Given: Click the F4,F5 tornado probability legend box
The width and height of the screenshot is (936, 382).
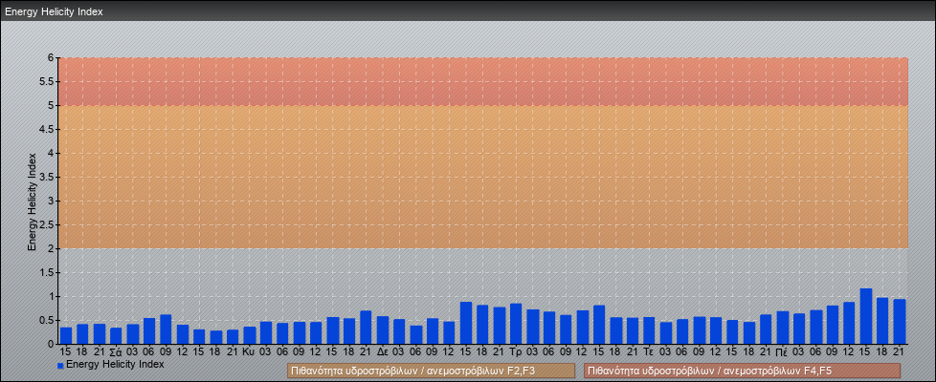Looking at the screenshot, I should tap(742, 371).
